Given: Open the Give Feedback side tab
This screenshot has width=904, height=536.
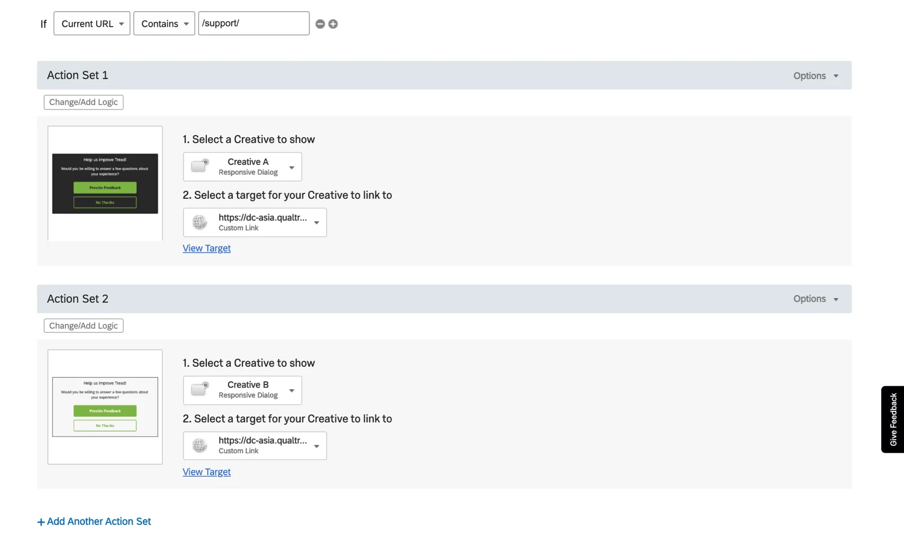Looking at the screenshot, I should tap(893, 419).
